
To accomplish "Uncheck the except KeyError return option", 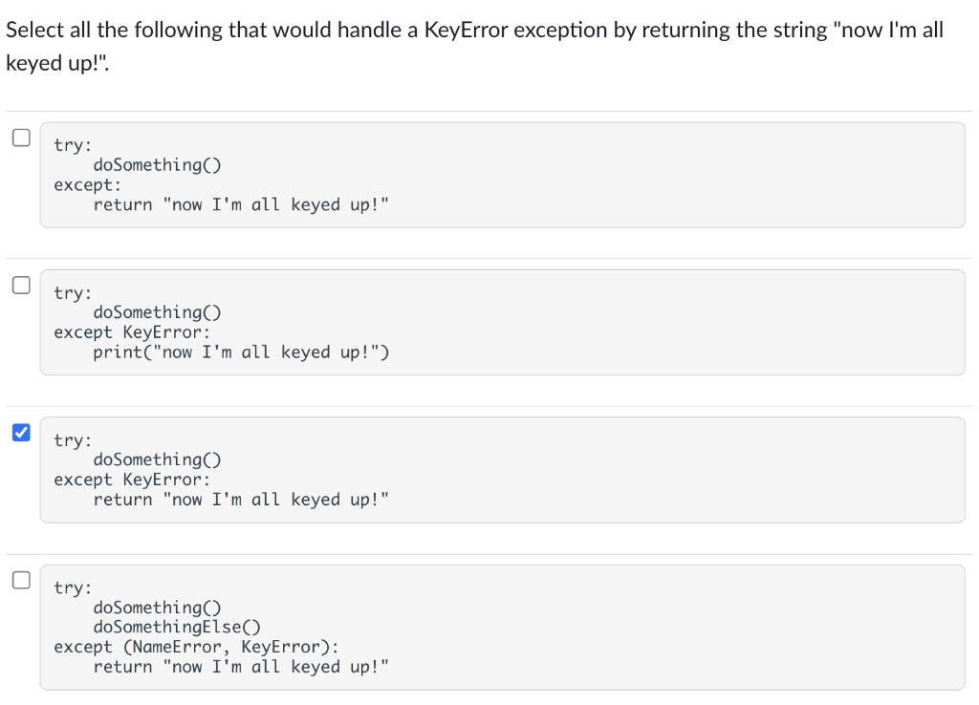I will (x=21, y=432).
